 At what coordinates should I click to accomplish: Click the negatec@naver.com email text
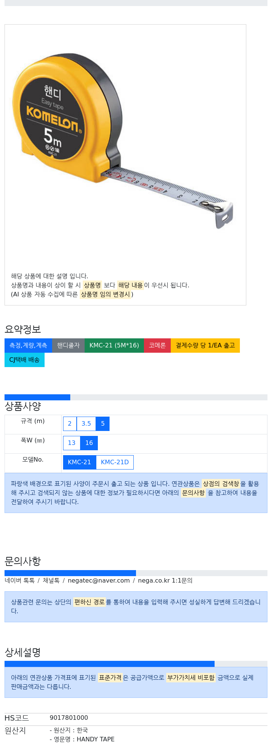99,580
